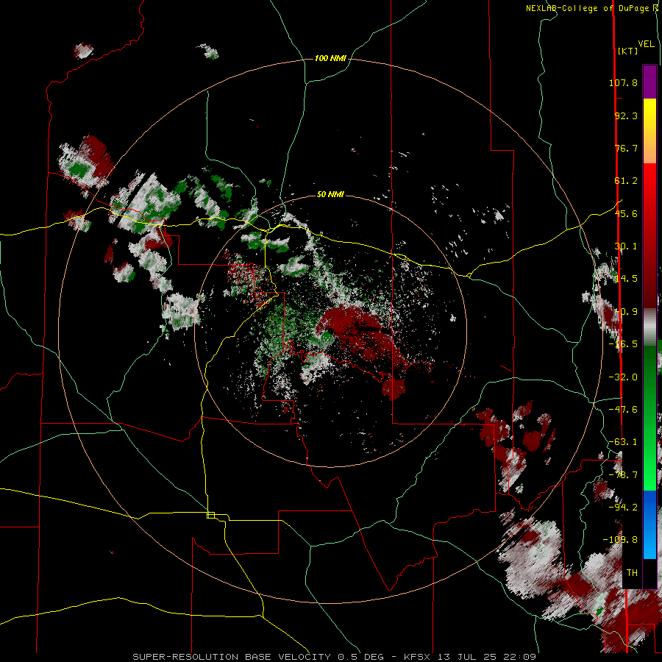The height and width of the screenshot is (662, 662).
Task: Select the 14.5 legend value
Action: pyautogui.click(x=626, y=279)
